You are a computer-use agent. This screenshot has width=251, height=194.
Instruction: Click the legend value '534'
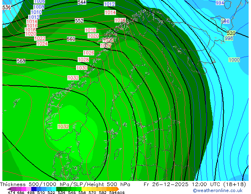[x=61, y=192]
